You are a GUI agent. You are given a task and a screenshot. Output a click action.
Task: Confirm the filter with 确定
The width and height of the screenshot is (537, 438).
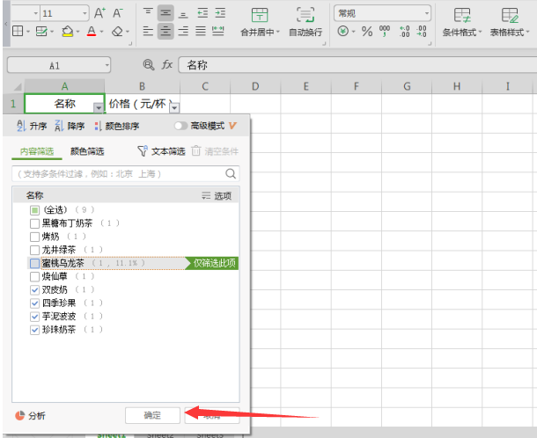pyautogui.click(x=152, y=415)
